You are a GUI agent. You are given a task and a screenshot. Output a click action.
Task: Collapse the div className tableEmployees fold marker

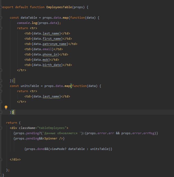pos(1,128)
